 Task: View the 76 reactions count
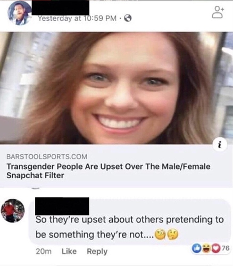[226, 248]
